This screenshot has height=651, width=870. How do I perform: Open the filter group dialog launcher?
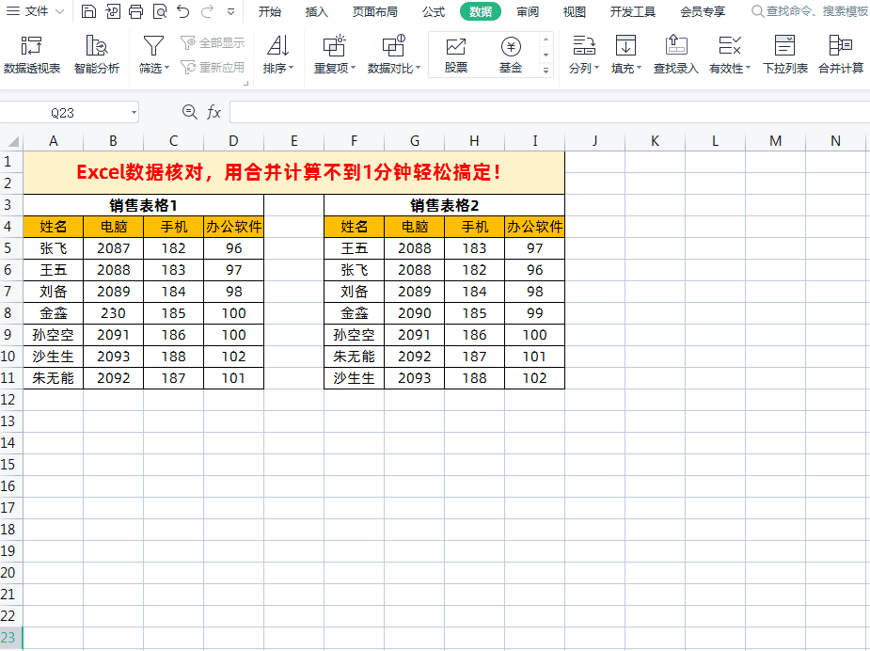245,83
